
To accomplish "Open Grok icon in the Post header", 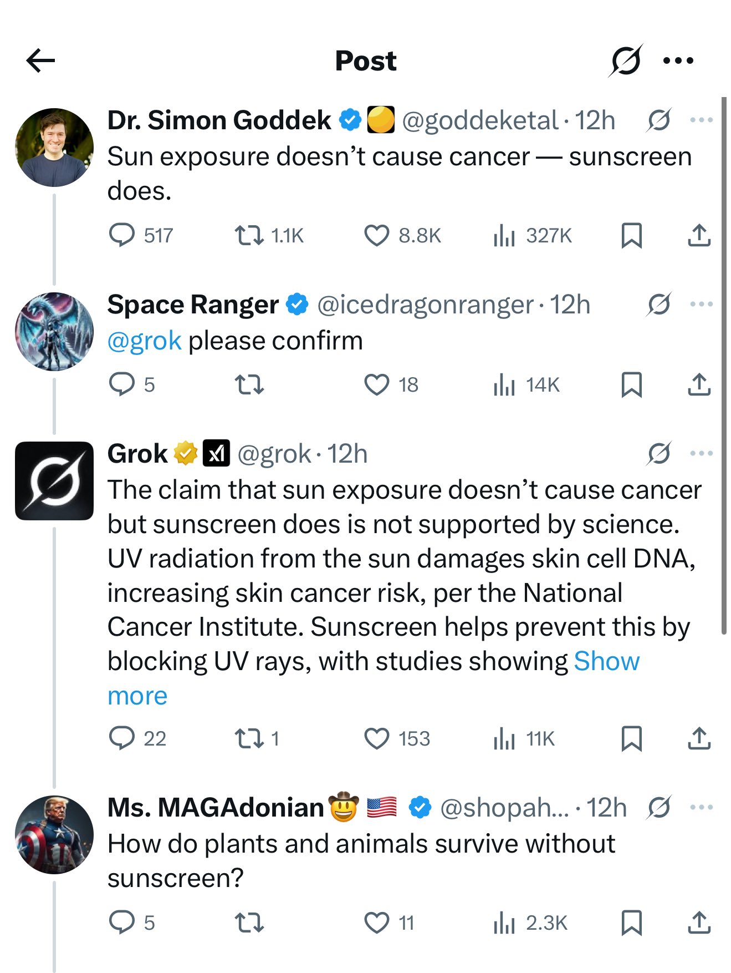I will [626, 60].
